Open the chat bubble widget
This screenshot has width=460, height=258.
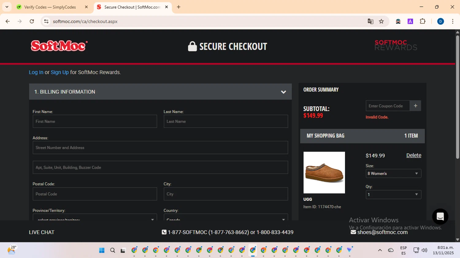pos(440,216)
